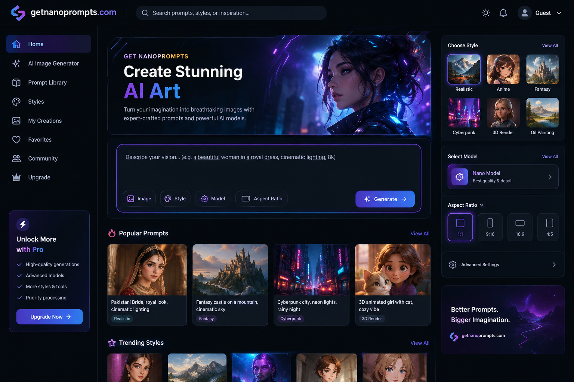Choose the Oil Painting style thumbnail
This screenshot has height=382, width=574.
543,113
